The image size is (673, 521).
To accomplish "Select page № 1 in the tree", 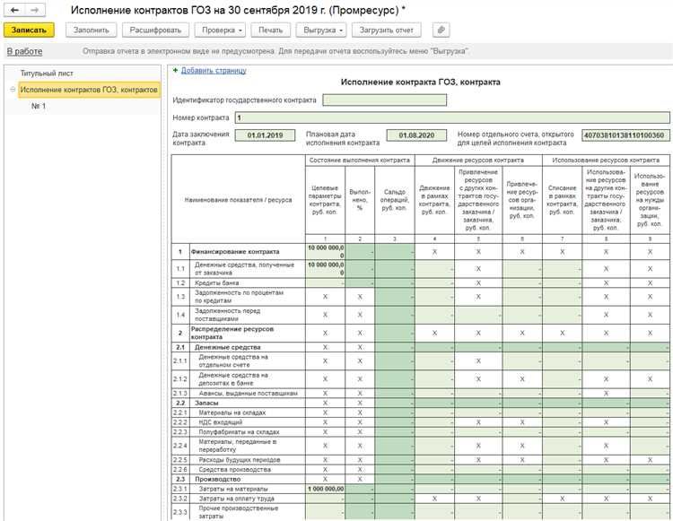I will point(39,106).
